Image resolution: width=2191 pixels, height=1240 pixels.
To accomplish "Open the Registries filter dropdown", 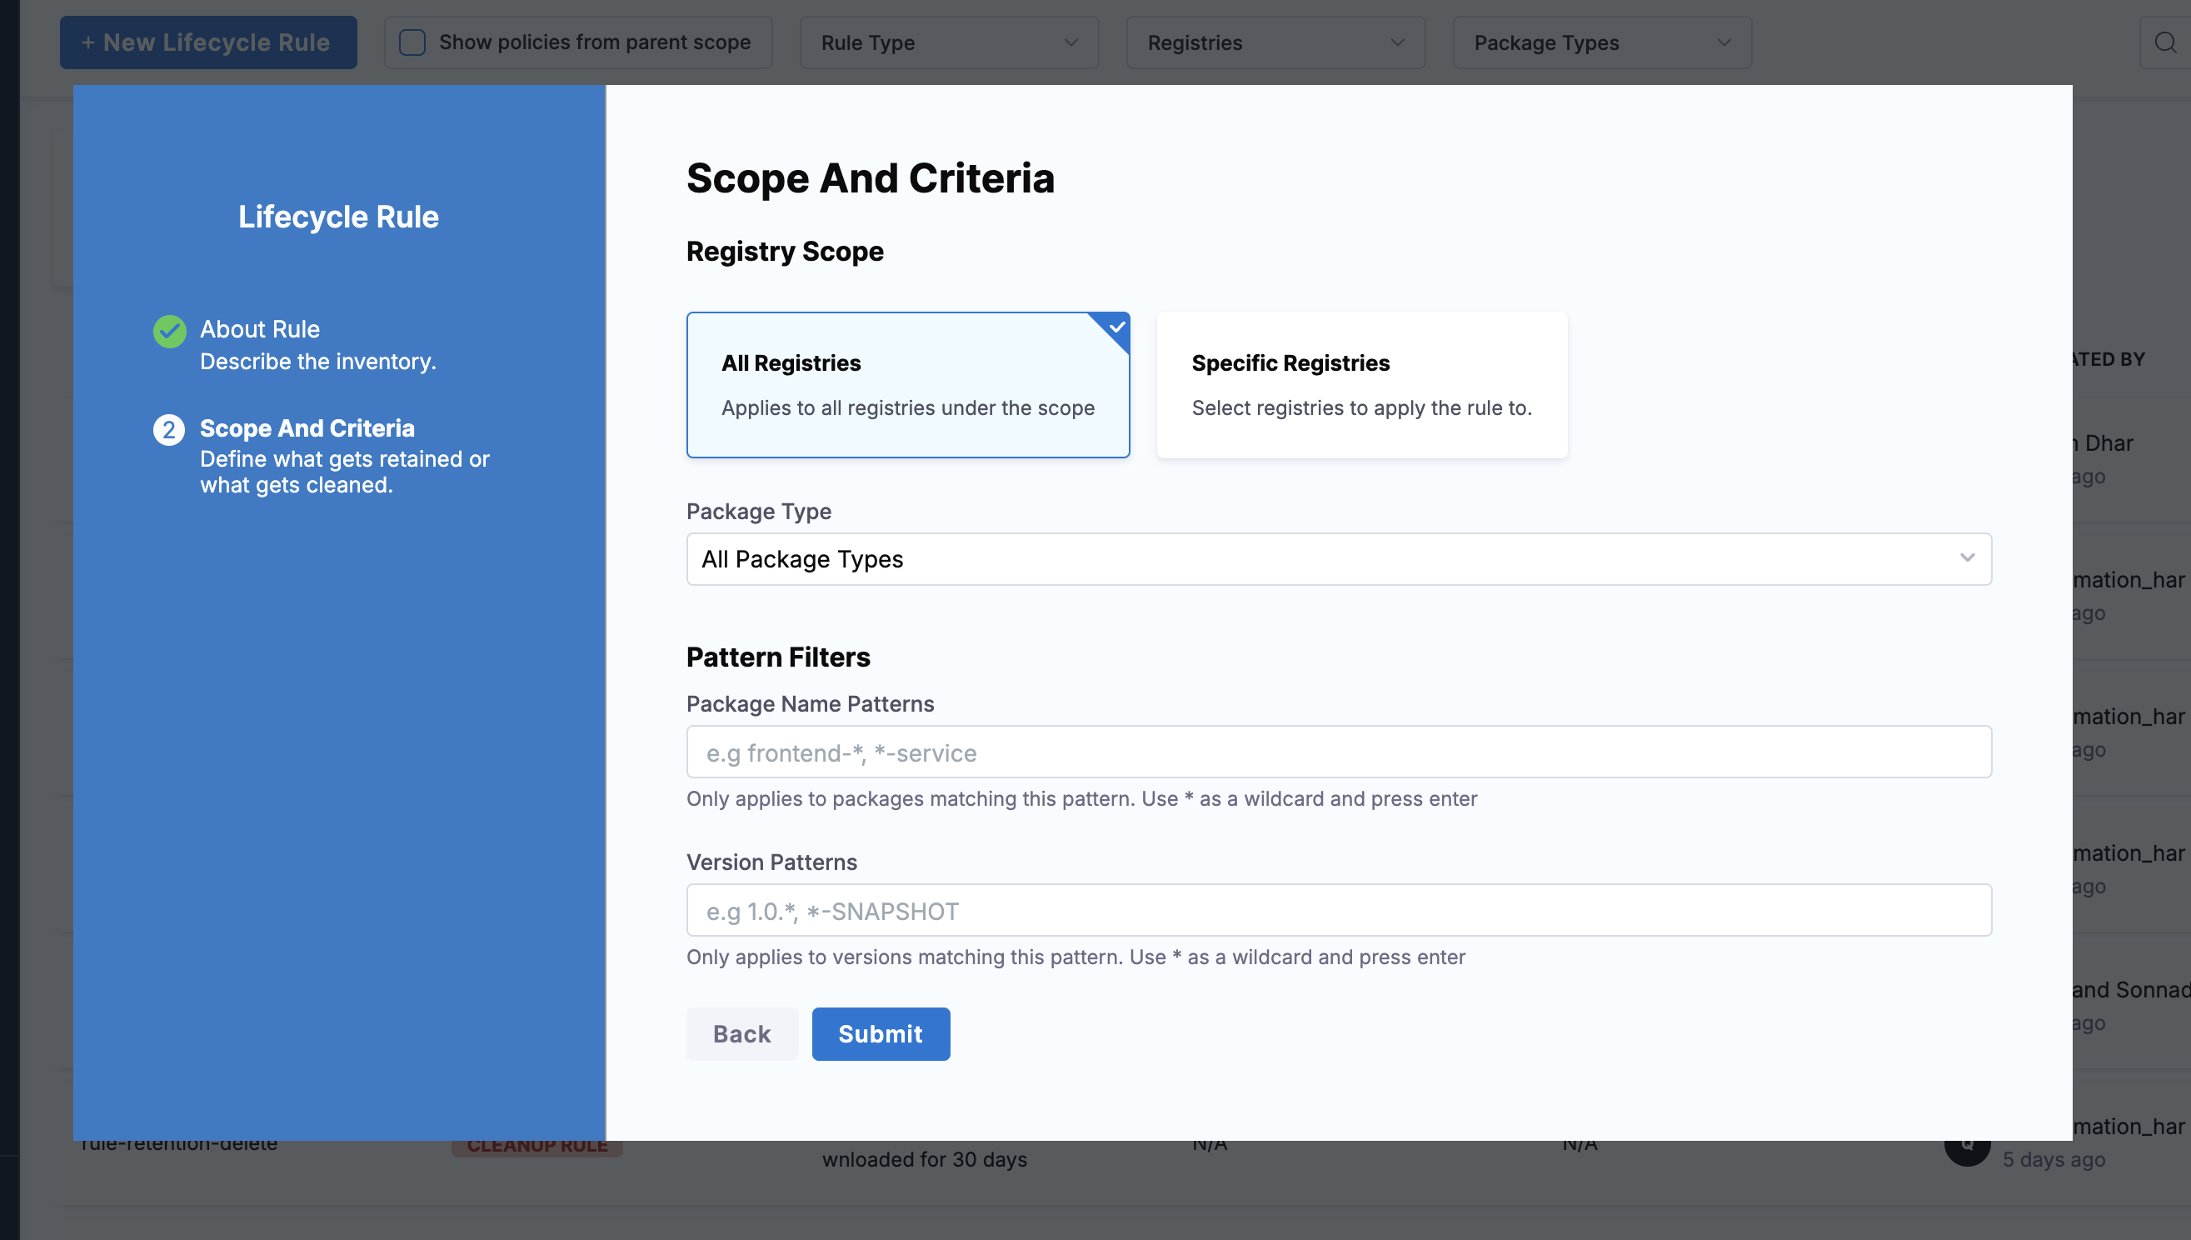I will point(1275,42).
